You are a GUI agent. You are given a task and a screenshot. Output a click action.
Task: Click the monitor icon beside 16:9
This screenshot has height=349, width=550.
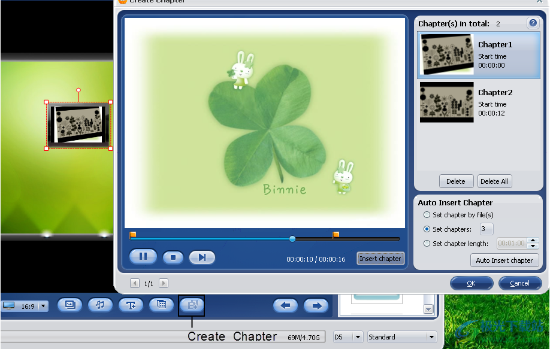(x=9, y=305)
